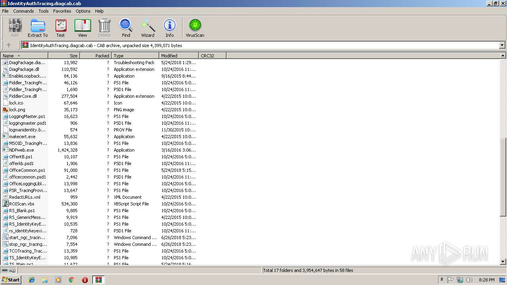Sort by Type column header
This screenshot has width=507, height=285.
[135, 56]
